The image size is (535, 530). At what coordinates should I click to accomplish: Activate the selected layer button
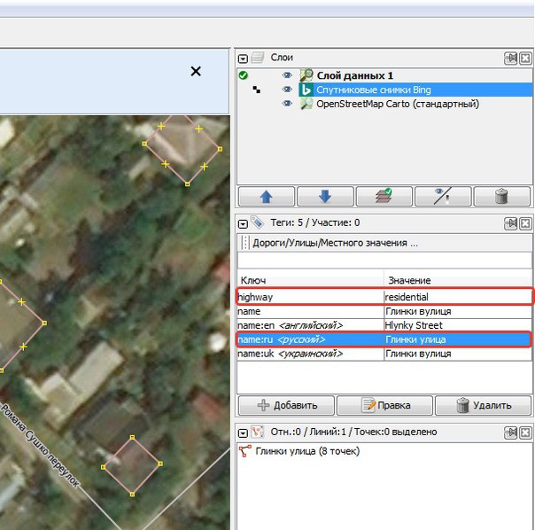384,197
